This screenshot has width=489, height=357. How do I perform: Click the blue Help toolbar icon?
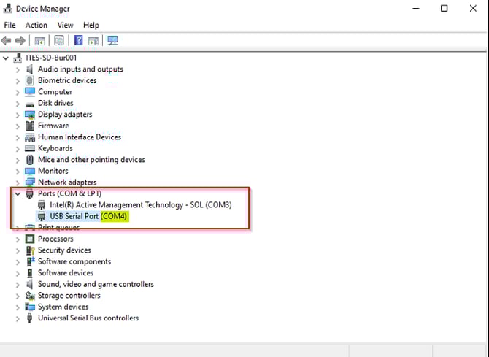(79, 40)
